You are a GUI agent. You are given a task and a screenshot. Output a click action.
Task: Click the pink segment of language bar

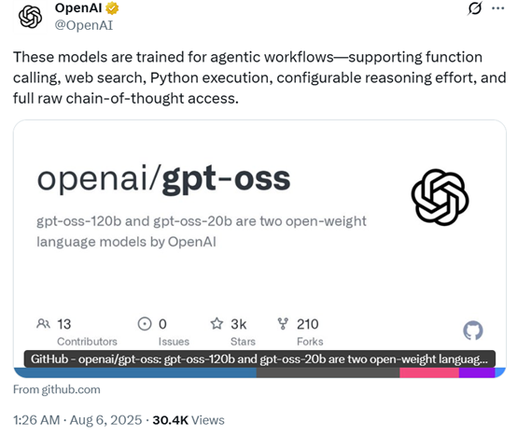[x=429, y=373]
